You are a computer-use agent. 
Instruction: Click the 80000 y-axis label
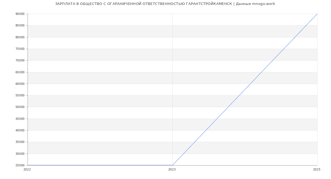click(20, 37)
